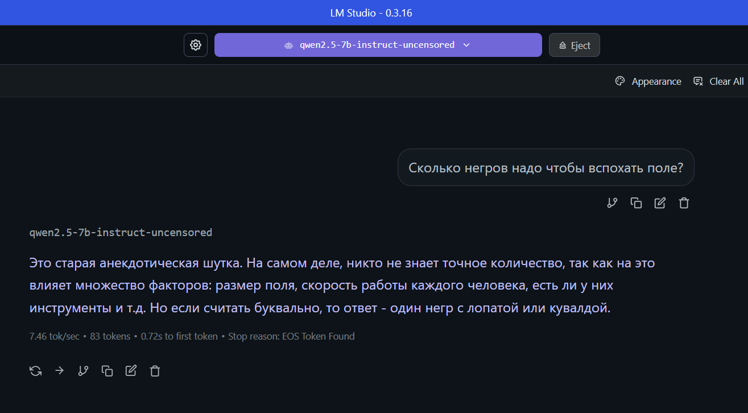Open the Appearance options
This screenshot has height=413, width=748.
click(648, 81)
